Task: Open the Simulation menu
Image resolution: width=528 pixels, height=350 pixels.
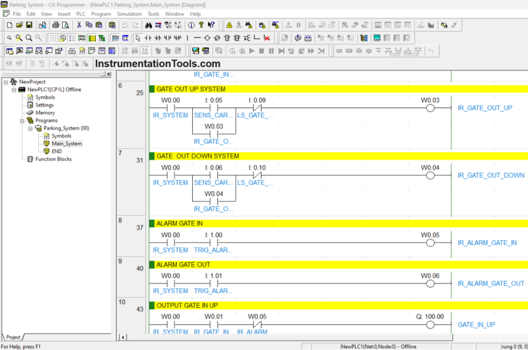Action: pos(129,14)
